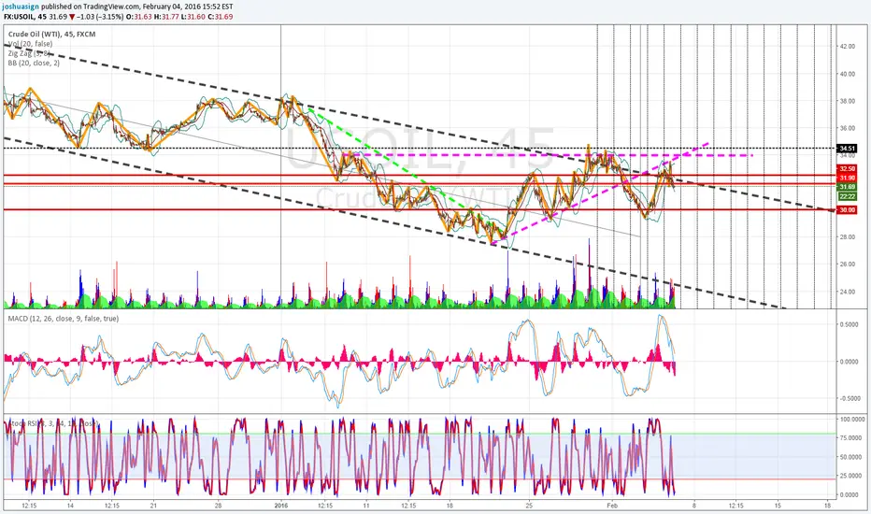Screen dimensions: 871x514
Task: Click the green 31.69 current price label
Action: (x=847, y=187)
